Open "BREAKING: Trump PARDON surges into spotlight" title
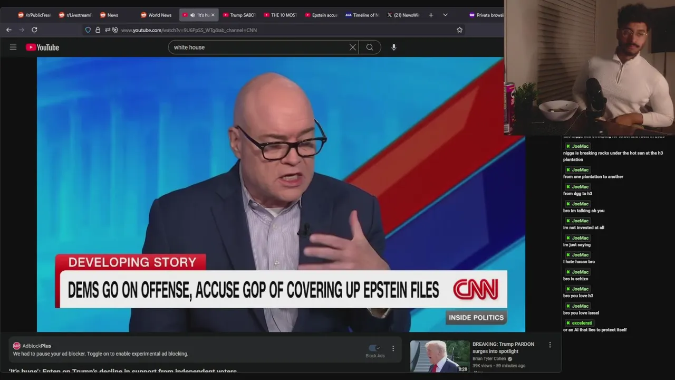 point(503,348)
